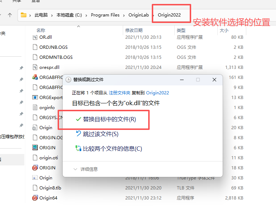Click the compare-files icon
Viewport: 276px width, 211px height.
click(78, 148)
